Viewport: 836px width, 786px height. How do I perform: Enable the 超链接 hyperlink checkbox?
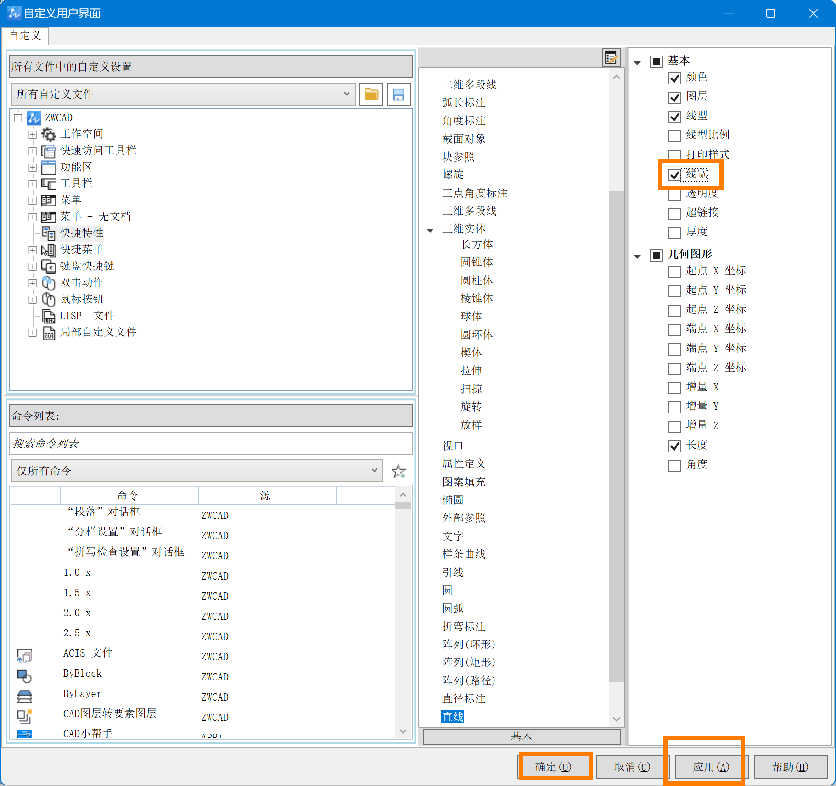[x=674, y=214]
